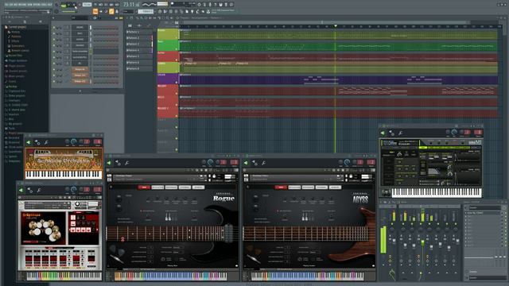The image size is (509, 286).
Task: Expand the Soundfonts folder in the browser
Action: [x=14, y=152]
